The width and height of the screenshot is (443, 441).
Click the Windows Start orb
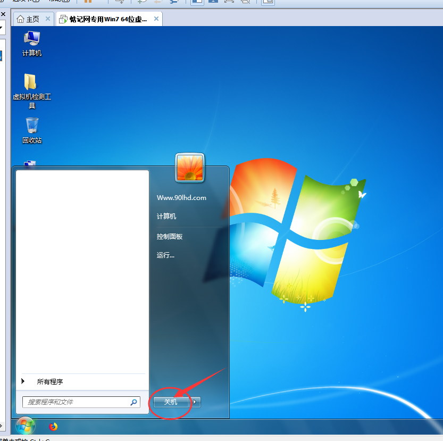click(26, 426)
